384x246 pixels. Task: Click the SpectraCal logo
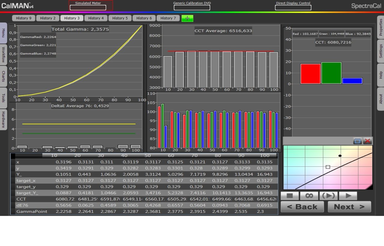pyautogui.click(x=366, y=6)
